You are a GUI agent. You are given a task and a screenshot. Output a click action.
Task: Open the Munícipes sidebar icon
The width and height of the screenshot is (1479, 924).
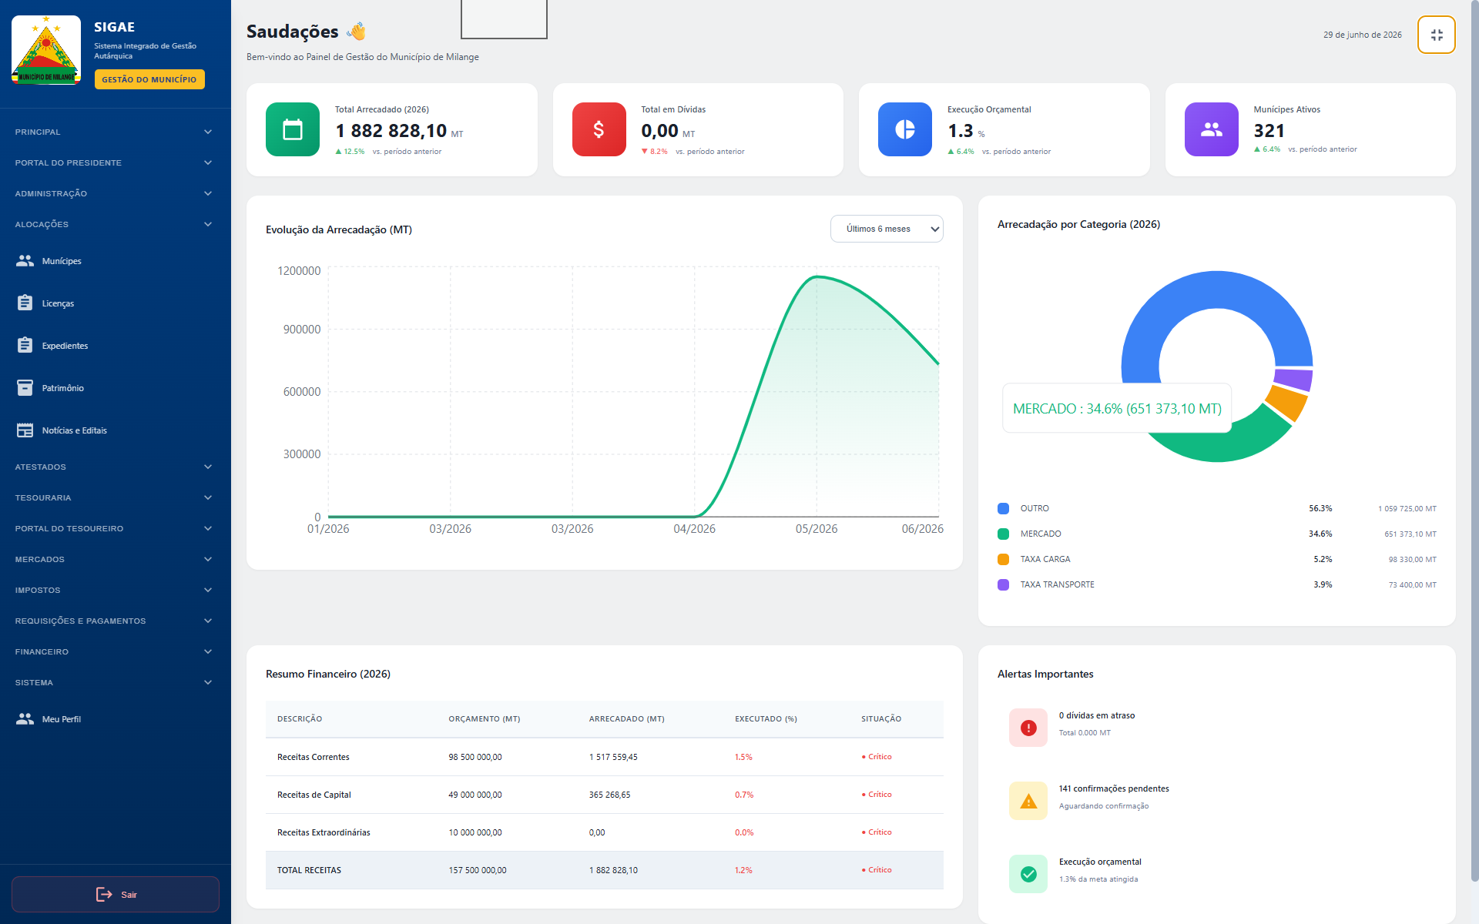coord(25,261)
